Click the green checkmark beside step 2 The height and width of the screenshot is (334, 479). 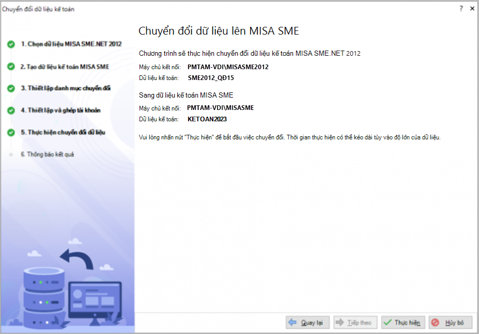tap(11, 67)
